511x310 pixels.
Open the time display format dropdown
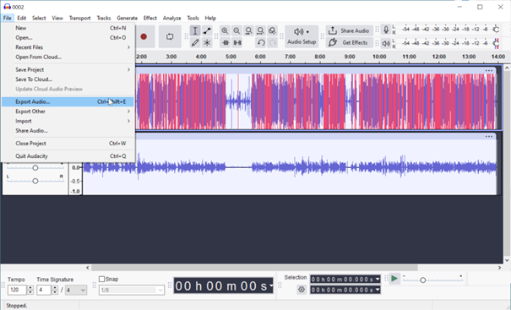[271, 286]
